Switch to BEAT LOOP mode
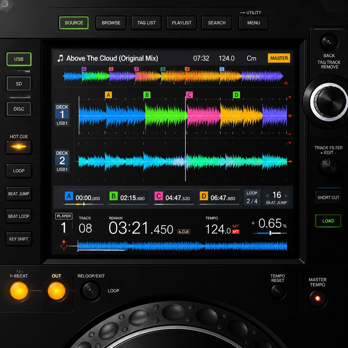Screen dimensions: 348x348 point(19,216)
